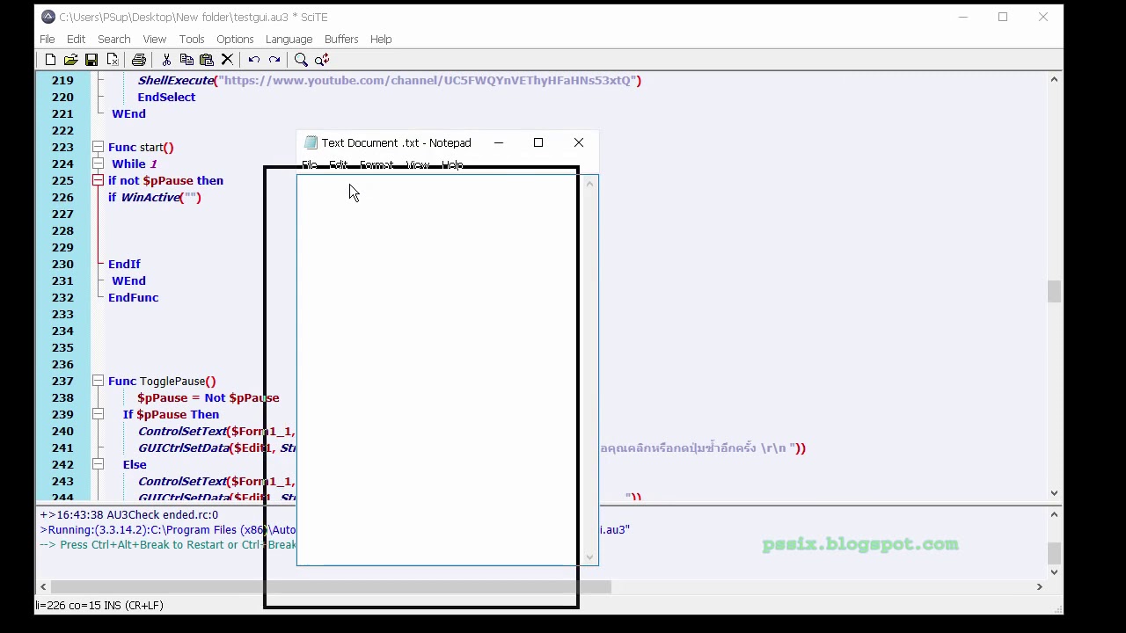The image size is (1126, 633).
Task: Open the SciTE View menu
Action: point(154,39)
